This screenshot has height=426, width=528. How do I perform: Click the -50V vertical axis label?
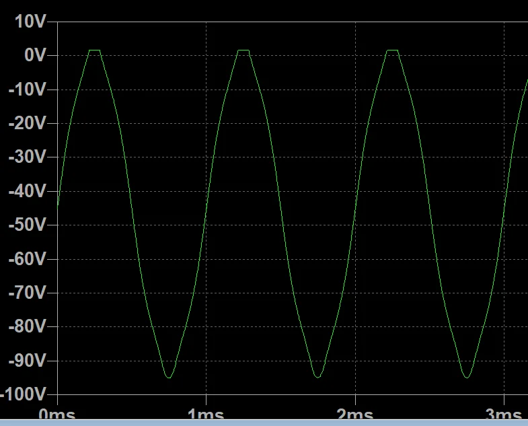[x=28, y=225]
